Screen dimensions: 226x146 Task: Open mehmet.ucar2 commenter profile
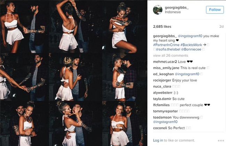165,62
